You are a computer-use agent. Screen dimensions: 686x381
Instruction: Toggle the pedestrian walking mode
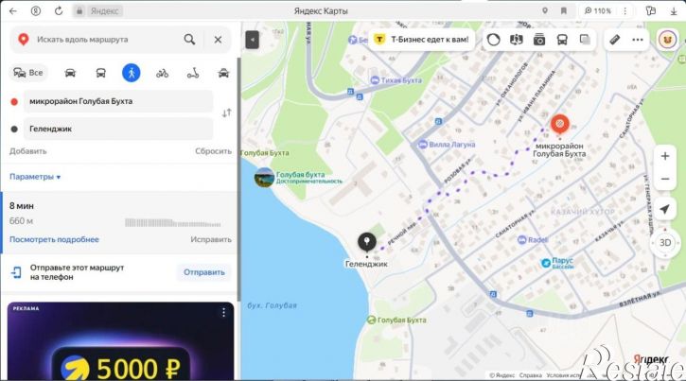click(x=132, y=73)
